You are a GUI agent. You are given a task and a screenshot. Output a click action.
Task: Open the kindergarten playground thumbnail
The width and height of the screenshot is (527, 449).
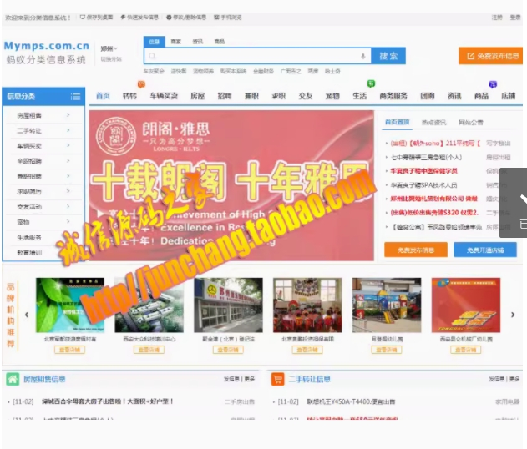click(x=387, y=305)
